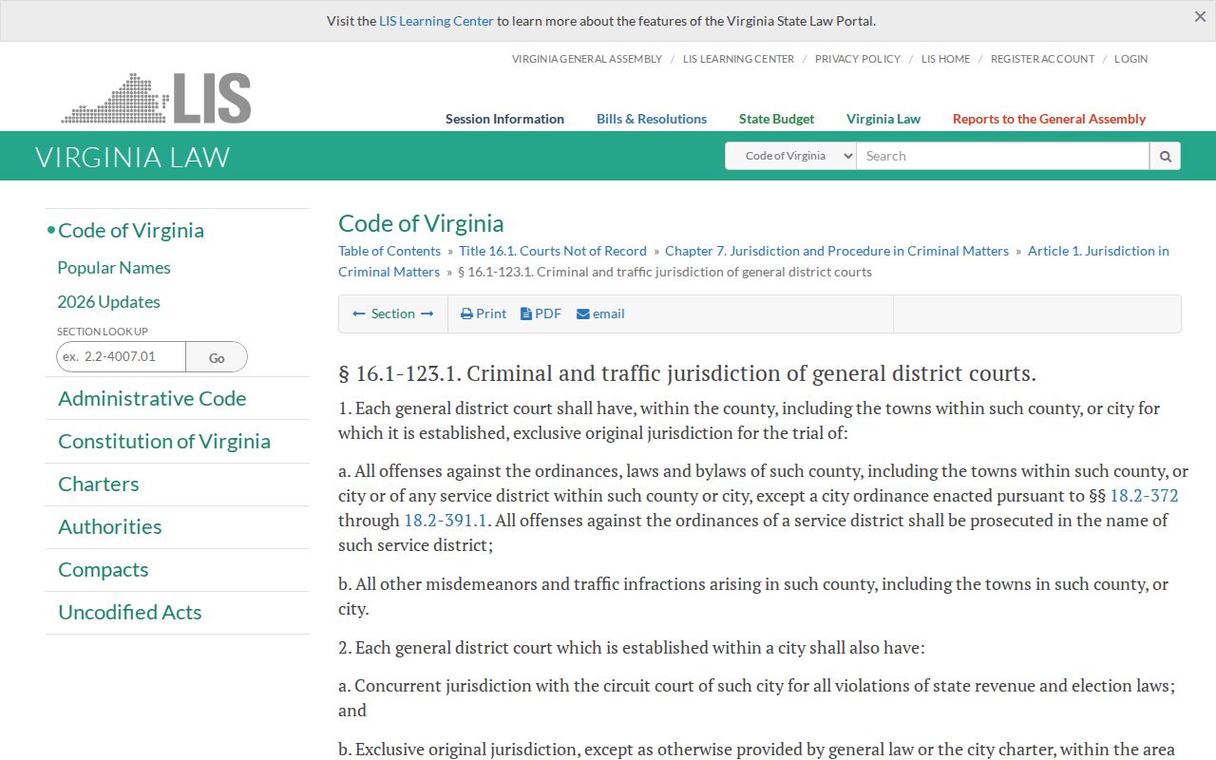Open Constitution of Virginia section
The width and height of the screenshot is (1216, 760).
(x=164, y=441)
